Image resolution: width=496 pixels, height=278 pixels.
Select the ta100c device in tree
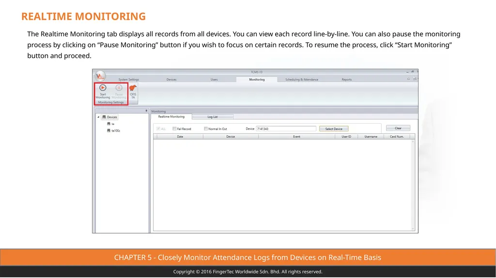[113, 131]
